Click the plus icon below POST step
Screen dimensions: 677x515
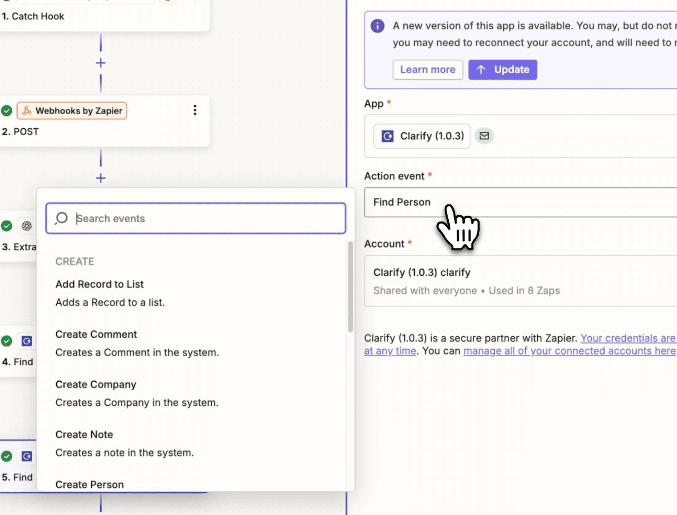[100, 178]
